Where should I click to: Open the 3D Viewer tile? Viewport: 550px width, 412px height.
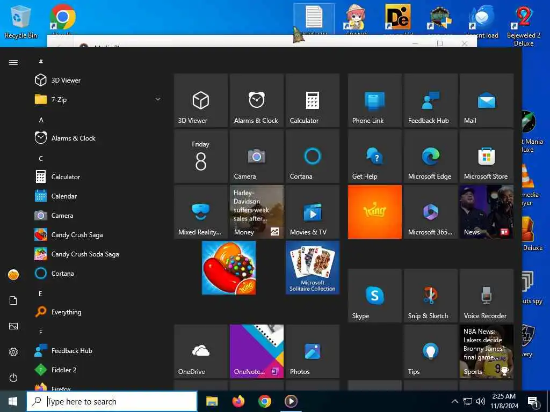201,100
